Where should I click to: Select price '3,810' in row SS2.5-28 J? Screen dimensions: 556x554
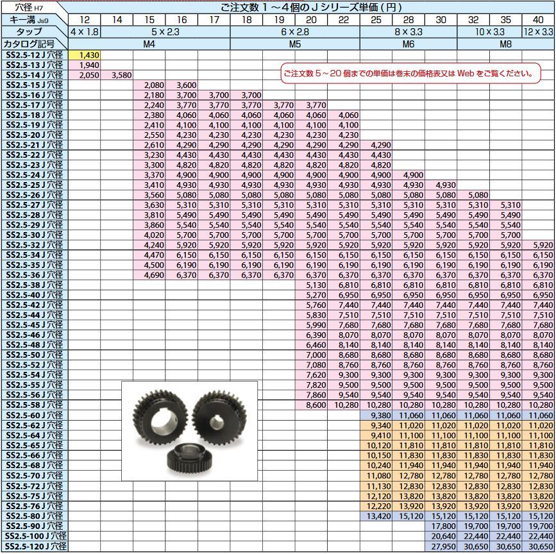pos(149,215)
